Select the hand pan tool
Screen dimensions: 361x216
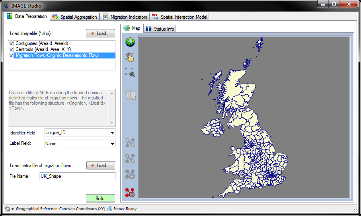coord(130,57)
